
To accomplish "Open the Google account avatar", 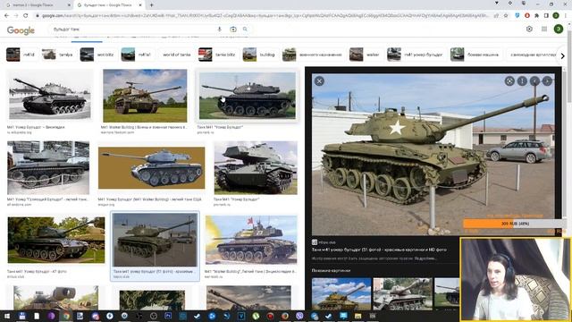I will pos(558,30).
